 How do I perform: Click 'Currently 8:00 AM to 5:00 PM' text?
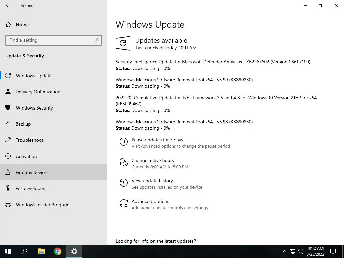tap(160, 167)
